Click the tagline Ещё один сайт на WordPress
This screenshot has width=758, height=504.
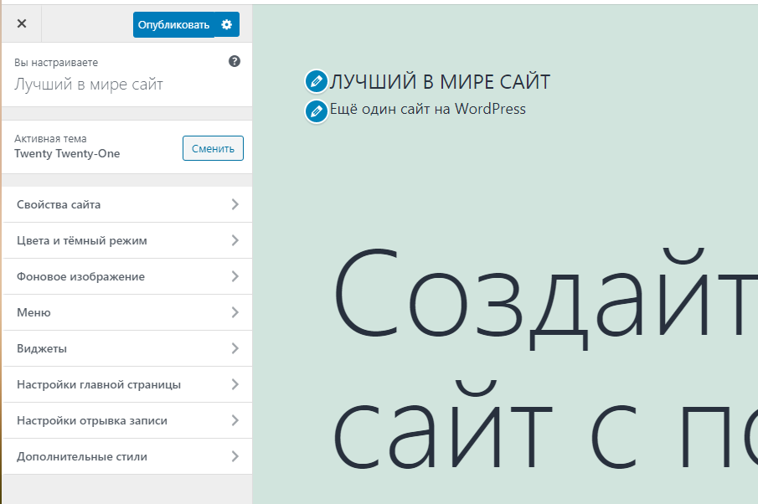[428, 109]
